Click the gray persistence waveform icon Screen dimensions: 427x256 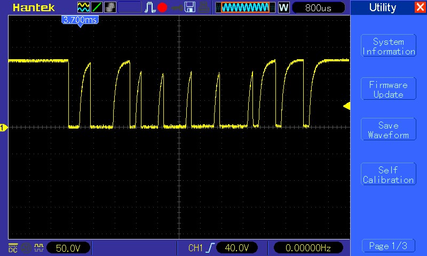point(110,7)
